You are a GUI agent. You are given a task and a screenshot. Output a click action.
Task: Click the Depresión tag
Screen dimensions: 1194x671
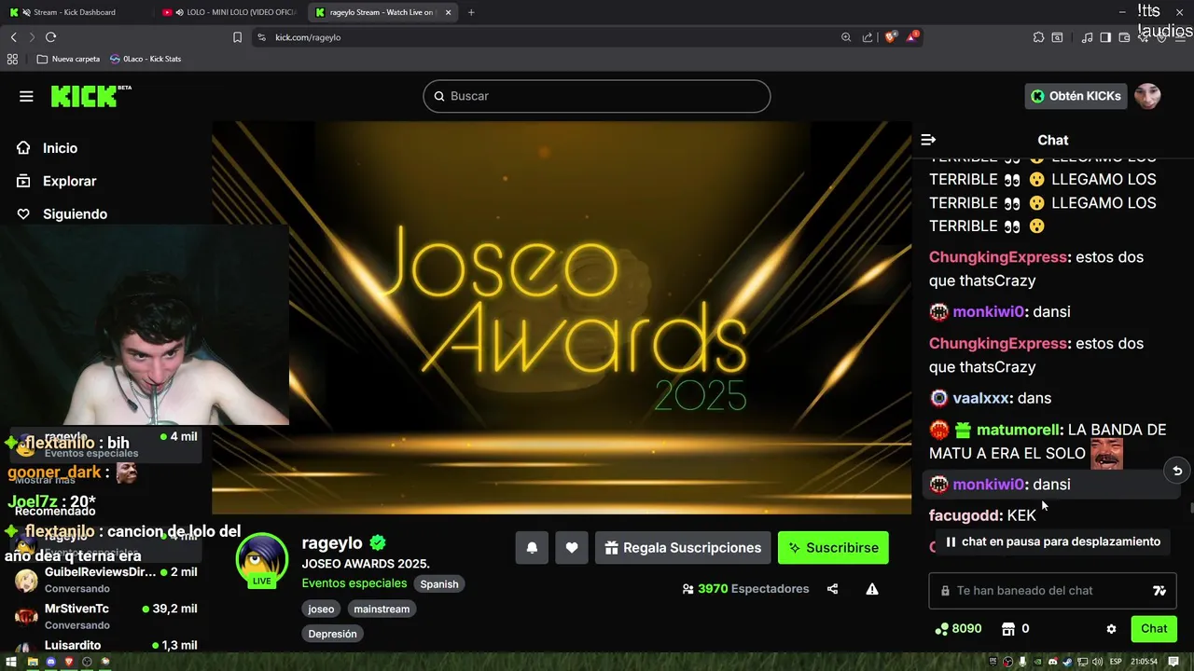pos(332,634)
